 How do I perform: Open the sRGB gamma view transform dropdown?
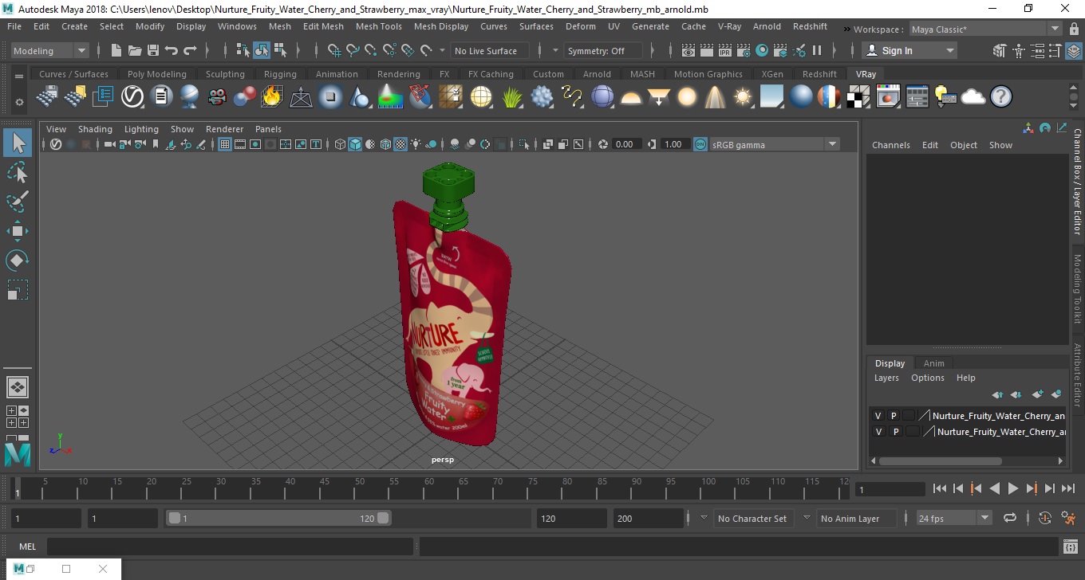(x=775, y=144)
